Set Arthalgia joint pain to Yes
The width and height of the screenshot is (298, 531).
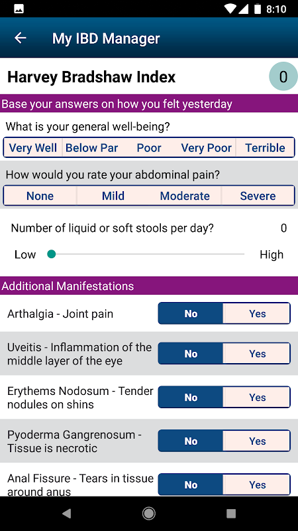(257, 313)
